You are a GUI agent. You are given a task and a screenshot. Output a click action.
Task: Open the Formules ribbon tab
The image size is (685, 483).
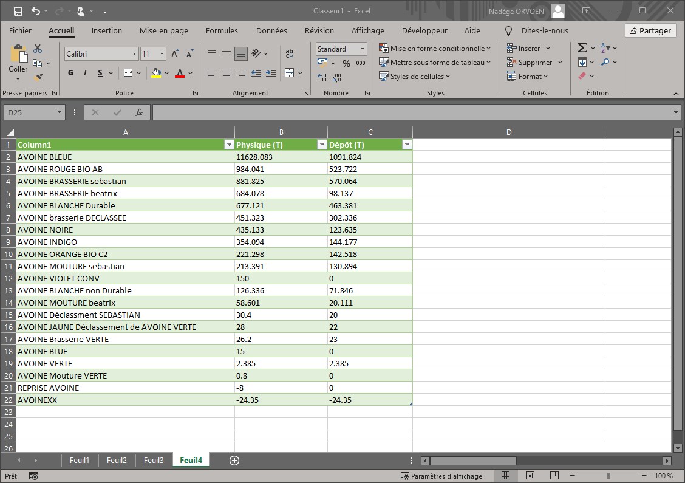tap(222, 30)
